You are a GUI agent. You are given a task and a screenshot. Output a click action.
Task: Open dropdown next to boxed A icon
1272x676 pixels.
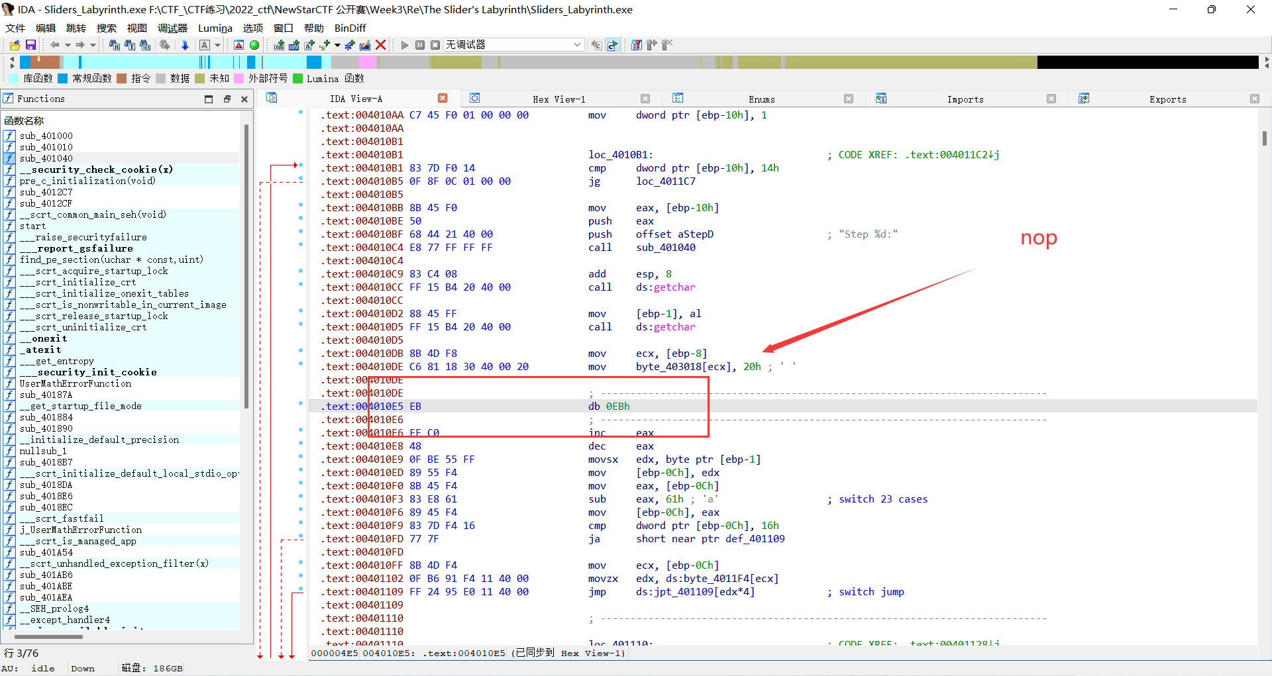click(x=217, y=45)
